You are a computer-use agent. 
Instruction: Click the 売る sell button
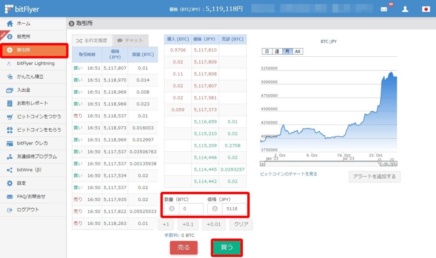pos(184,247)
